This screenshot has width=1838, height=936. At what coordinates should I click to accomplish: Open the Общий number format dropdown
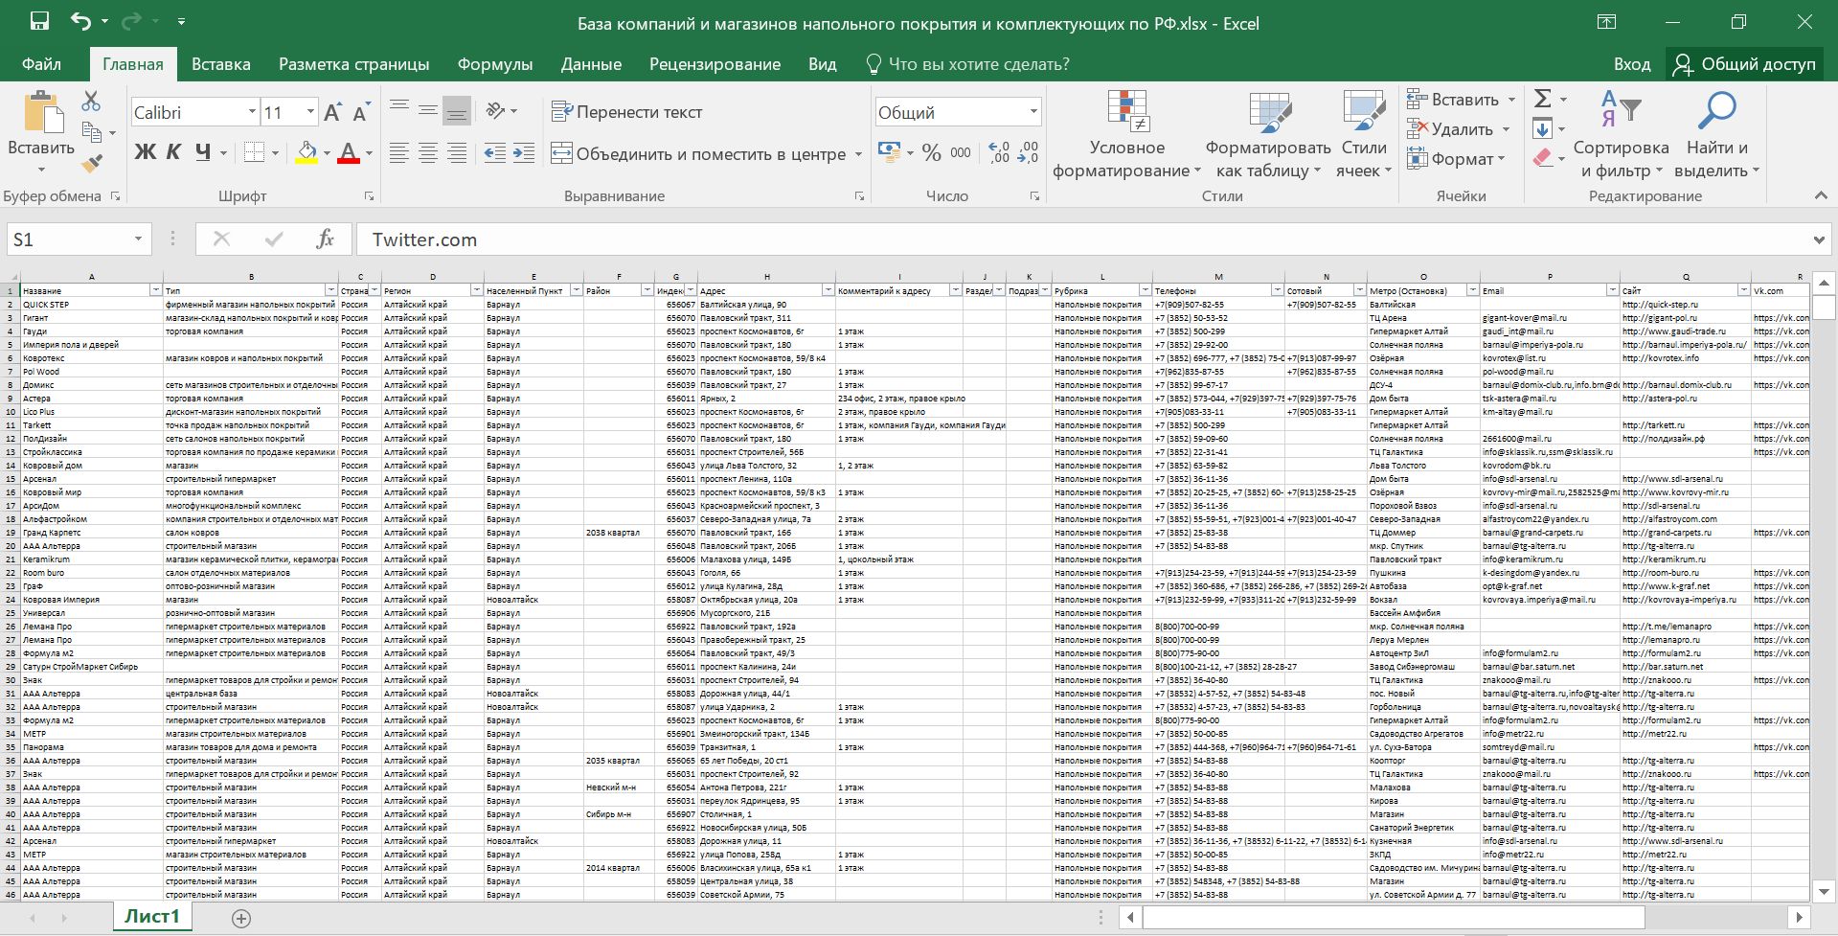point(1033,112)
